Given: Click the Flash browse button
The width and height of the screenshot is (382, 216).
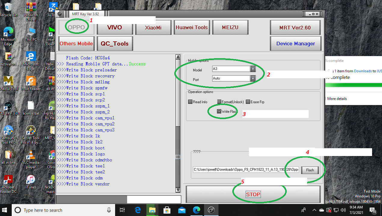Looking at the screenshot, I should pyautogui.click(x=310, y=170).
